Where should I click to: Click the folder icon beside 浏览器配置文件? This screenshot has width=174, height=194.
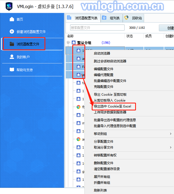(12, 44)
